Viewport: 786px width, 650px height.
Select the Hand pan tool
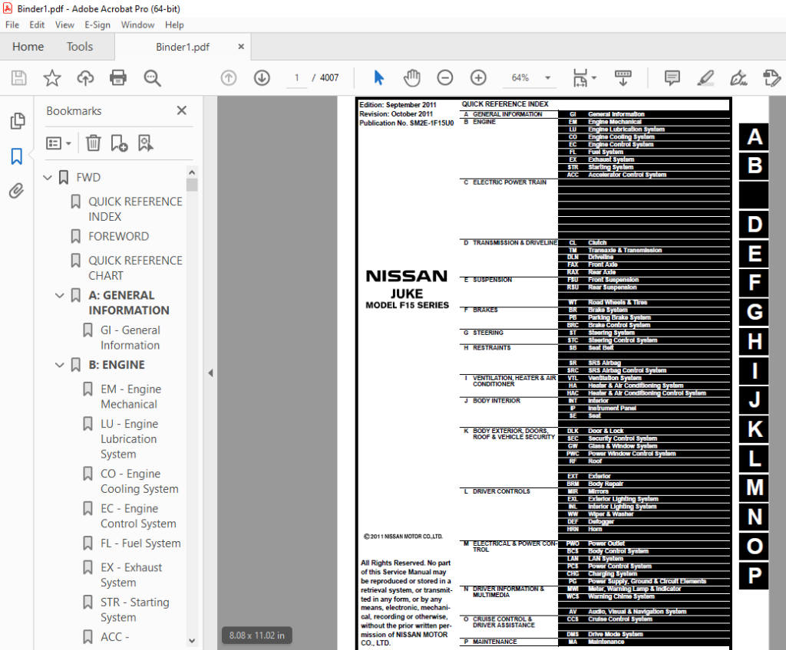click(411, 77)
